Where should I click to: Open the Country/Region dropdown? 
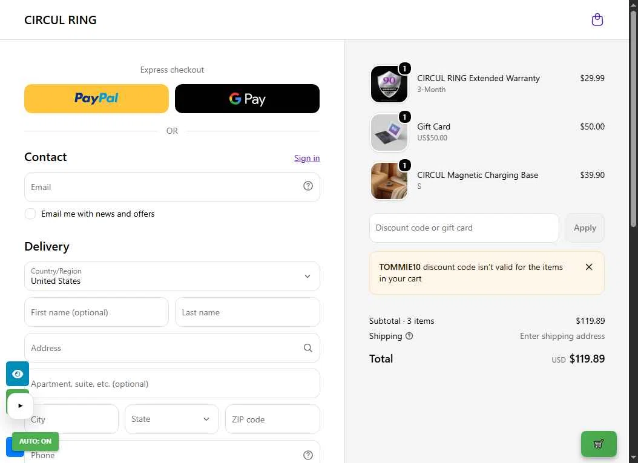pos(172,276)
